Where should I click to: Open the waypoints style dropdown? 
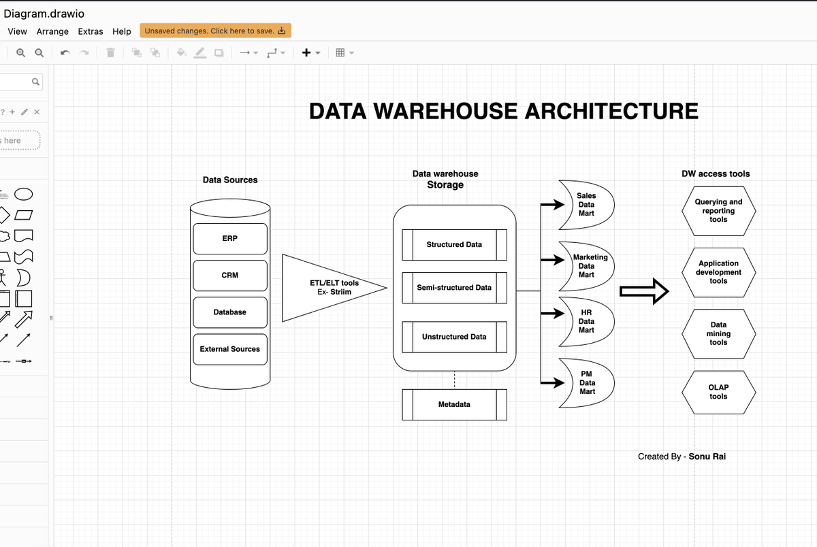[276, 52]
